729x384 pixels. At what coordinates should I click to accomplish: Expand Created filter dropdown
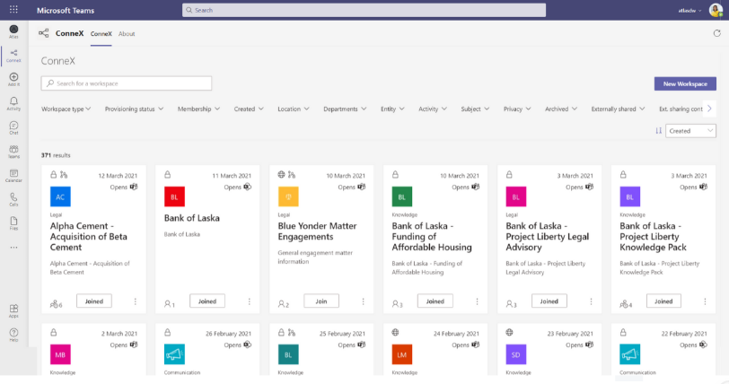249,109
